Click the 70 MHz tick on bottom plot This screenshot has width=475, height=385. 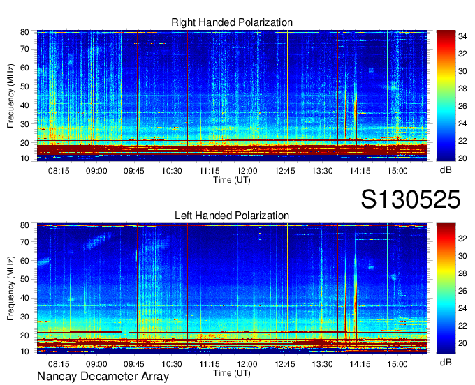click(24, 242)
